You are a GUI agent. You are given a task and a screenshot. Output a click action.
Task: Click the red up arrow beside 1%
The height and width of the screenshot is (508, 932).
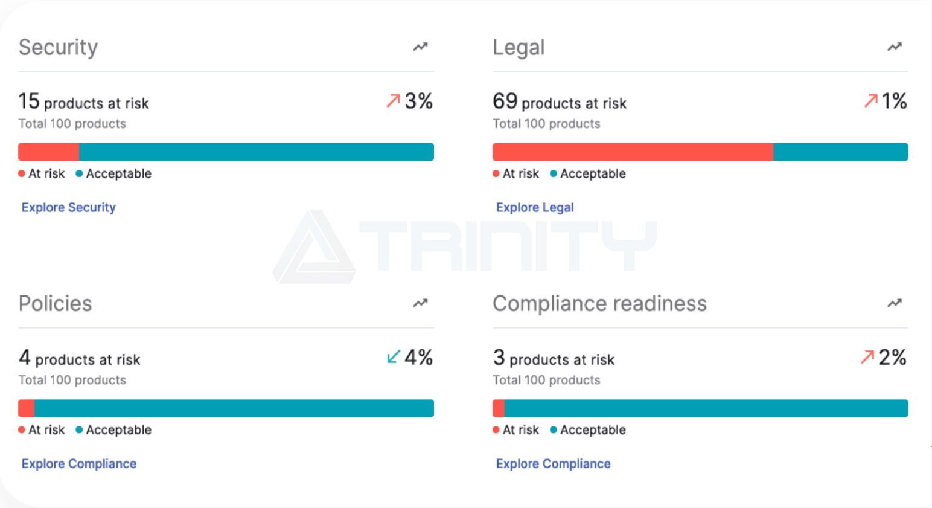[870, 101]
